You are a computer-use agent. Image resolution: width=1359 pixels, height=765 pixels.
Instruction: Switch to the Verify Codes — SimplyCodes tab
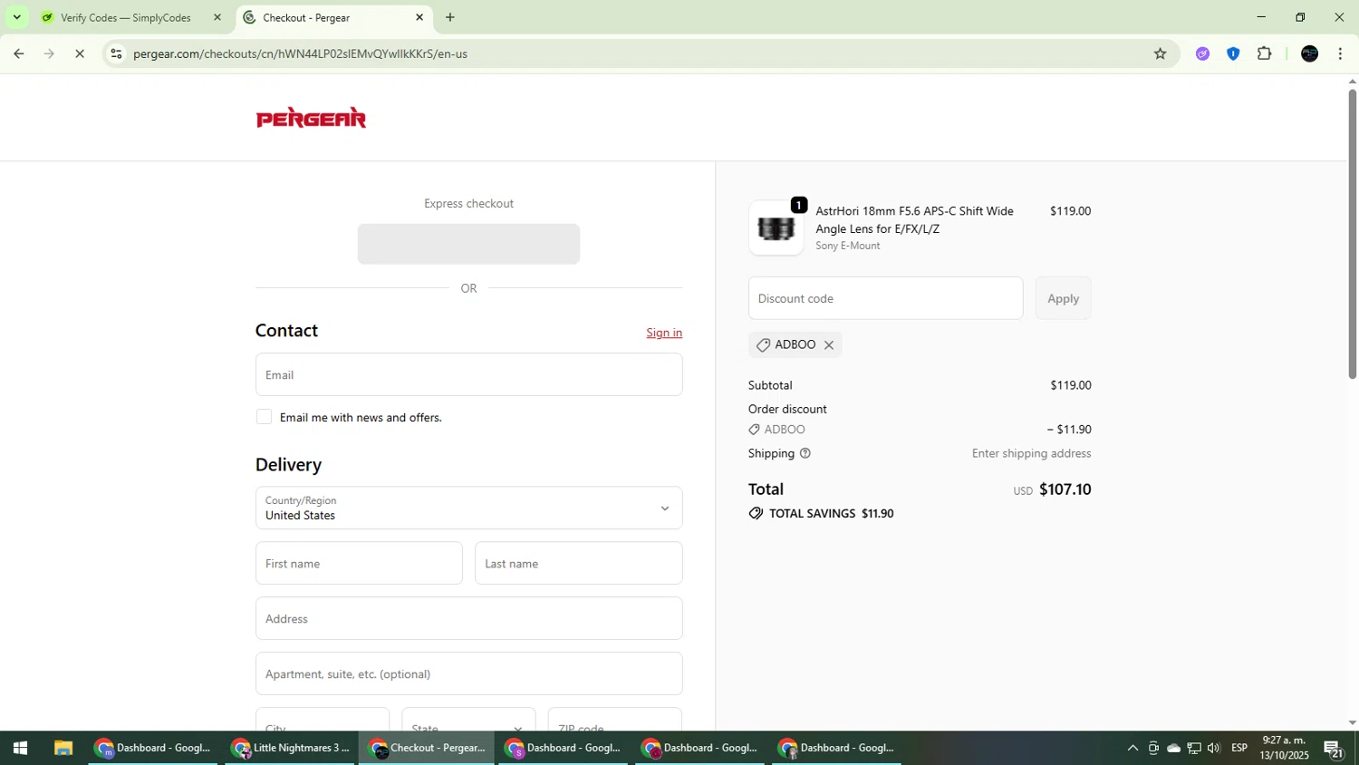[125, 17]
